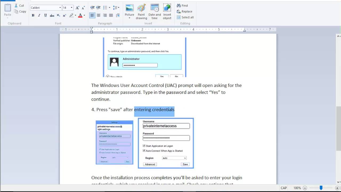Viewport: 341px width, 192px height.
Task: Apply strikethrough formatting
Action: click(52, 15)
